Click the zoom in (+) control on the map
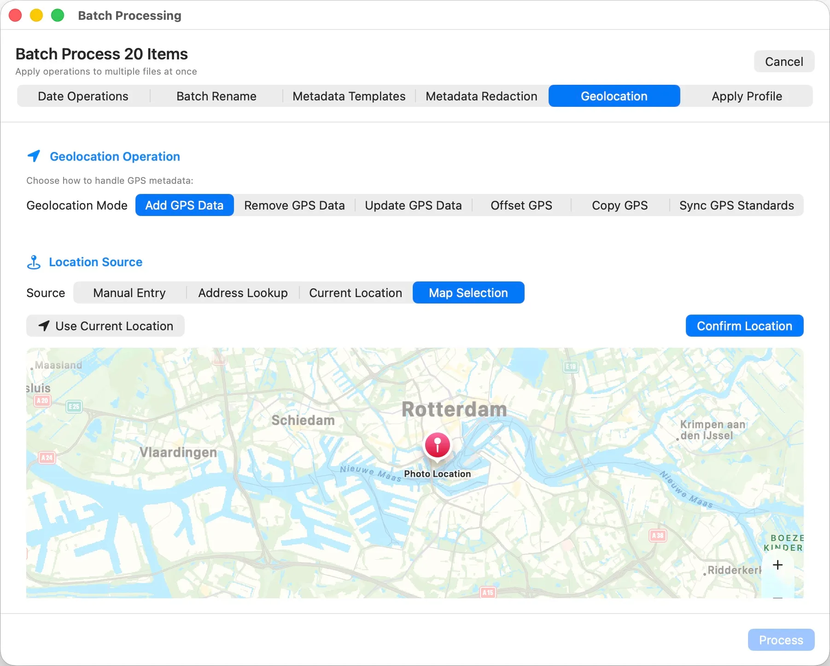The height and width of the screenshot is (666, 830). click(x=777, y=565)
